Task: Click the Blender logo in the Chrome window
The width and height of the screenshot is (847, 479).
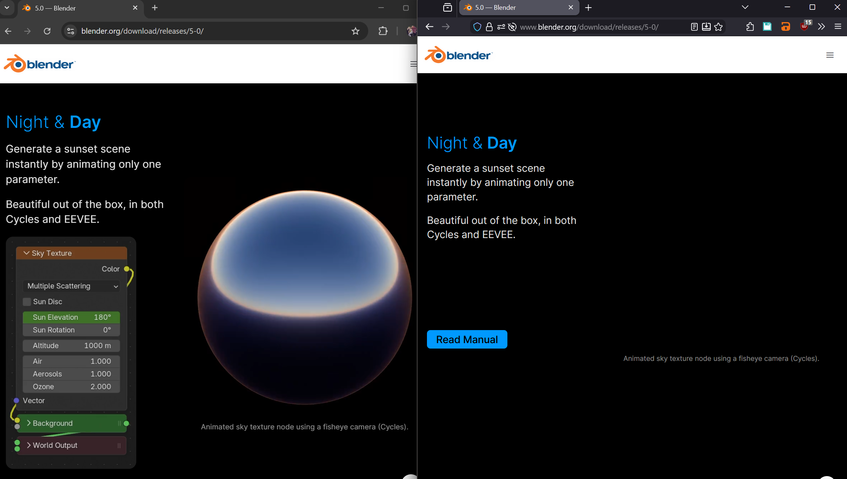Action: coord(40,64)
